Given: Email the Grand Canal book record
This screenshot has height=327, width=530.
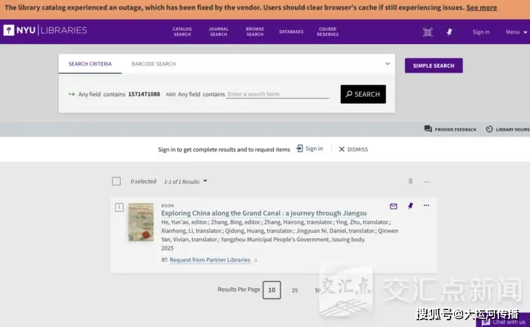Looking at the screenshot, I should pos(393,206).
